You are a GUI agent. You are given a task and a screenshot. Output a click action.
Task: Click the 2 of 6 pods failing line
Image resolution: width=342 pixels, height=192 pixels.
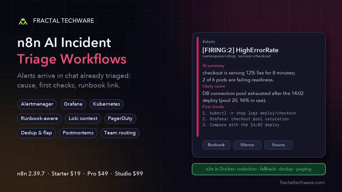238,80
